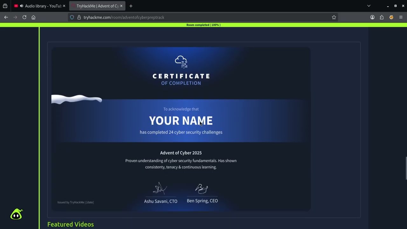This screenshot has height=229, width=407.
Task: Open Firefox recent browsing view icon
Action: 5,6
